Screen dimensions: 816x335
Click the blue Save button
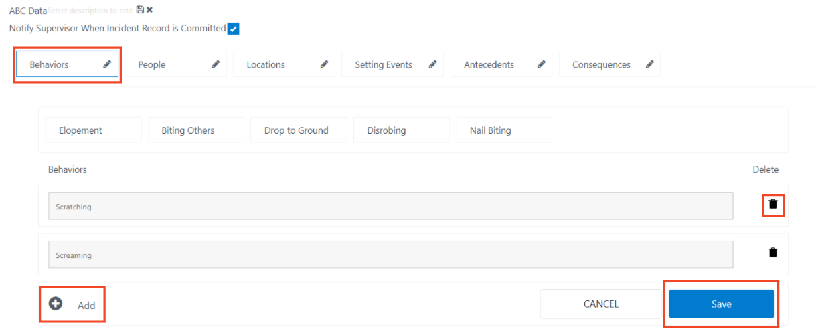722,304
